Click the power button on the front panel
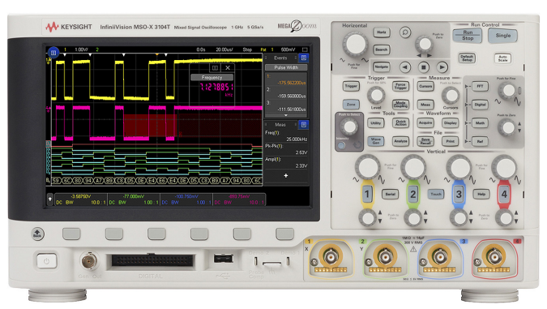Viewport: 547px width, 309px height. (46, 261)
